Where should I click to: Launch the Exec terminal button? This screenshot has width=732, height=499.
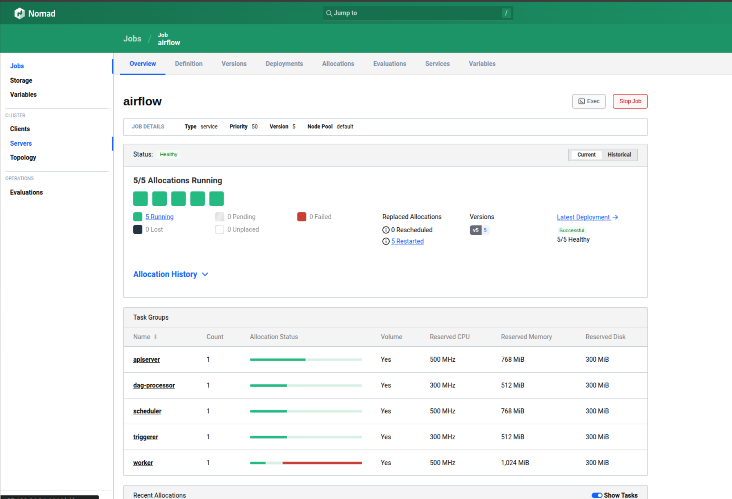pyautogui.click(x=588, y=101)
